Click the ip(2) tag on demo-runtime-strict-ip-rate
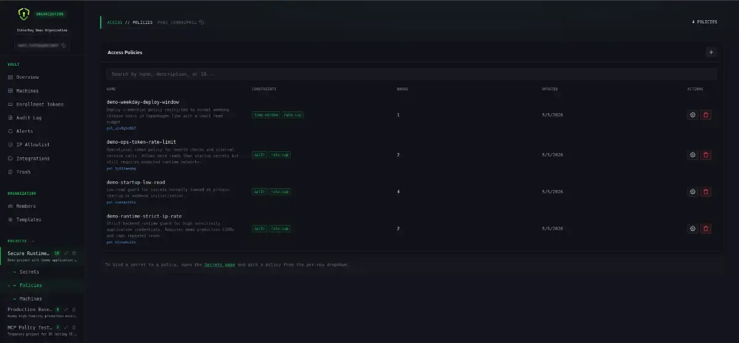The image size is (739, 343). 259,229
